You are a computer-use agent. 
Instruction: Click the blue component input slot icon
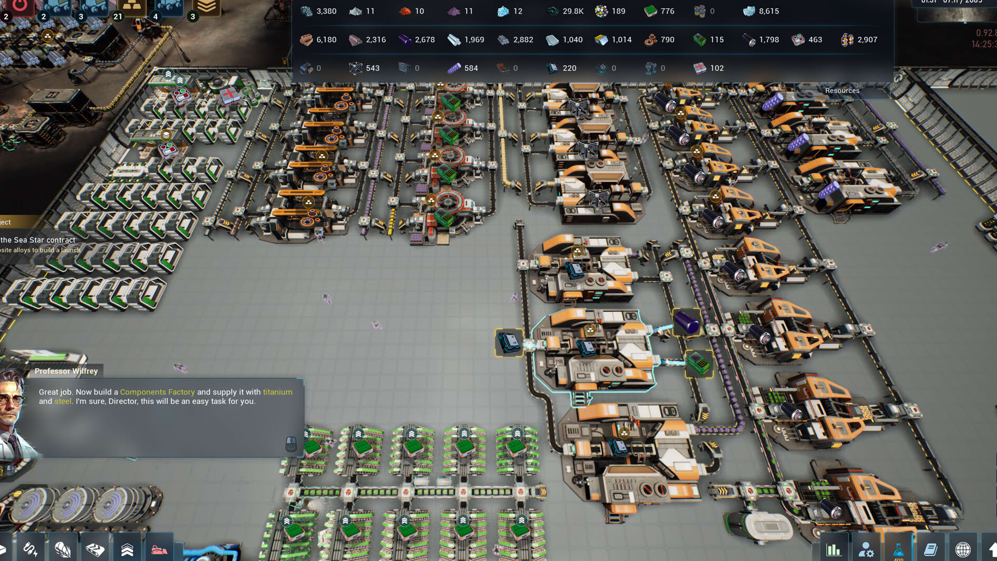point(509,343)
